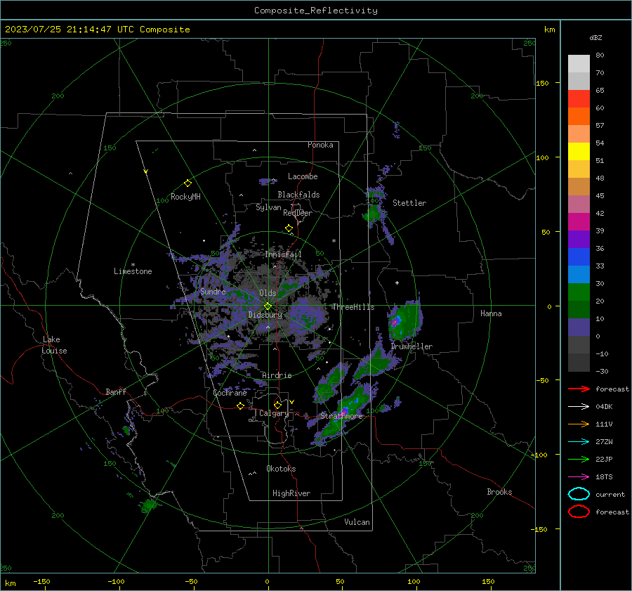Select the storm cell core over Strathmore
Image resolution: width=632 pixels, height=591 pixels.
(x=343, y=413)
